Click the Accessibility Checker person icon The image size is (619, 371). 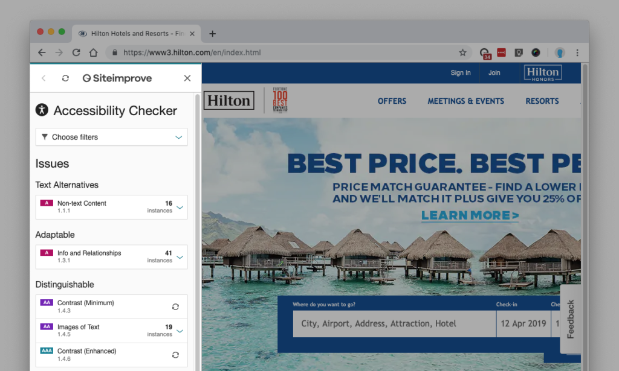pyautogui.click(x=42, y=110)
